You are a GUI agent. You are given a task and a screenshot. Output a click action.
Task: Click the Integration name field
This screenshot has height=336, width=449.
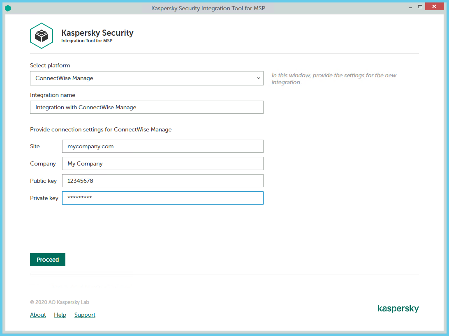(147, 107)
